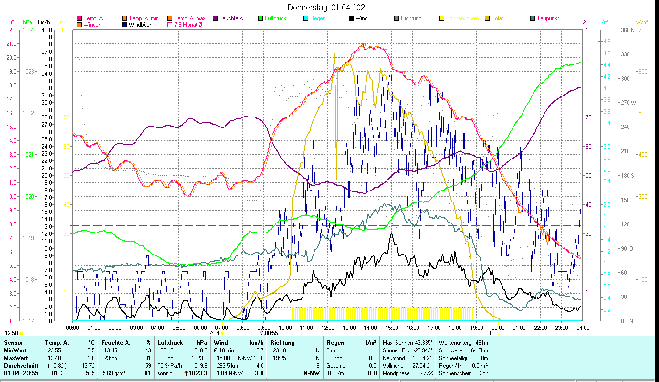Click the Windböen blue legend square
This screenshot has height=382, width=659.
[x=124, y=25]
